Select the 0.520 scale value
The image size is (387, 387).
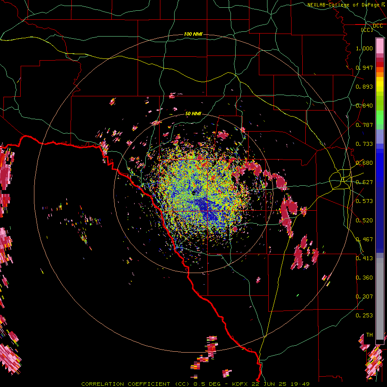[x=364, y=221]
